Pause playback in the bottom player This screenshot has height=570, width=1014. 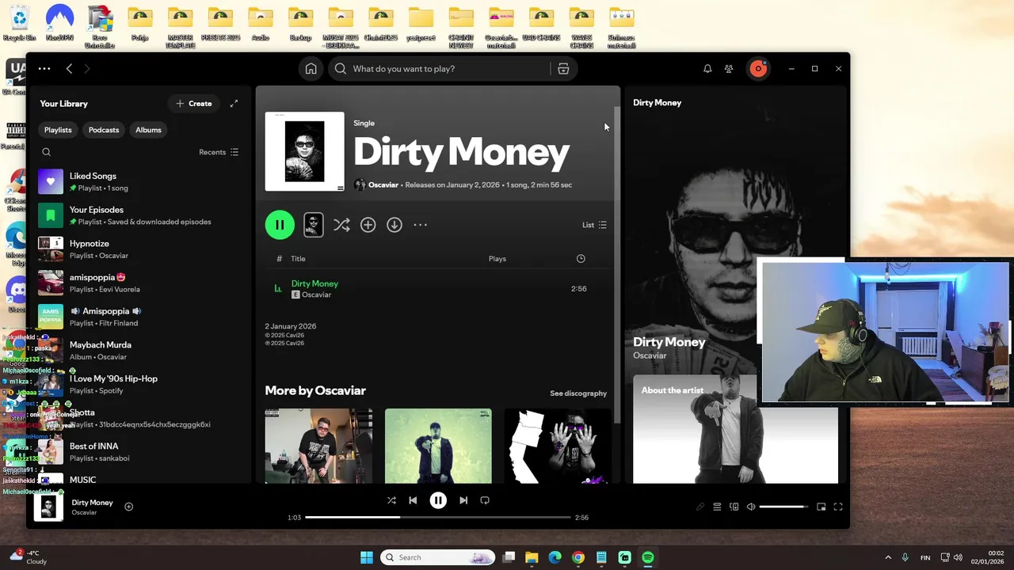[x=438, y=500]
